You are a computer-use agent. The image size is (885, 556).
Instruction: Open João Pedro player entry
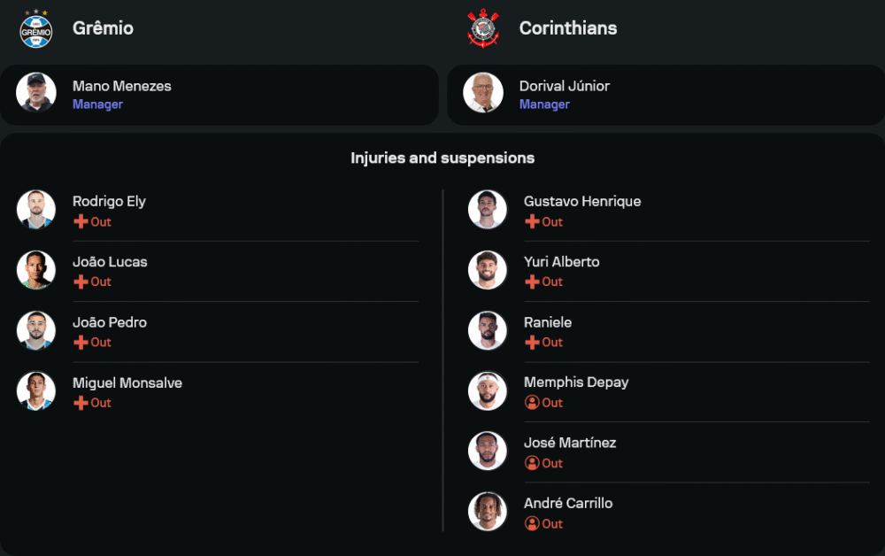(x=110, y=322)
